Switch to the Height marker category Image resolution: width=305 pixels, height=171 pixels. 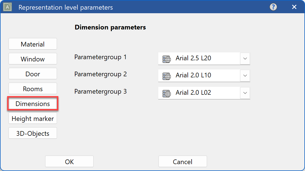coord(32,118)
